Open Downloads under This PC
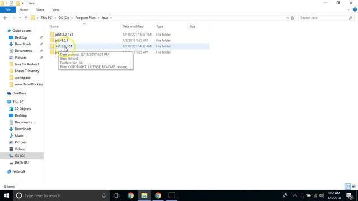This screenshot has height=201, width=358. [23, 129]
